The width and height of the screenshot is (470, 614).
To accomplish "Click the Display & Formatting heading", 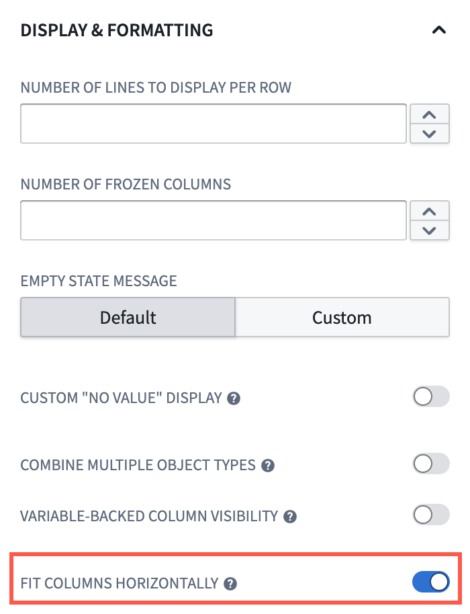I will tap(116, 30).
